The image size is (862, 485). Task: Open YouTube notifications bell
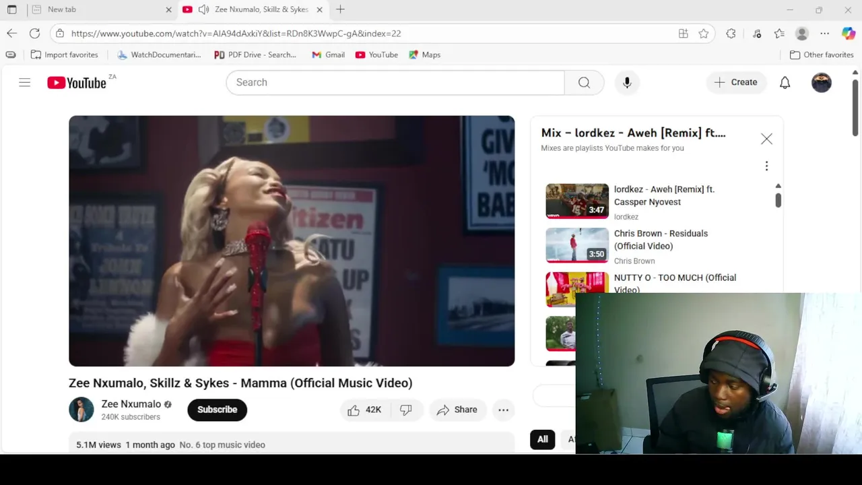[x=785, y=82]
